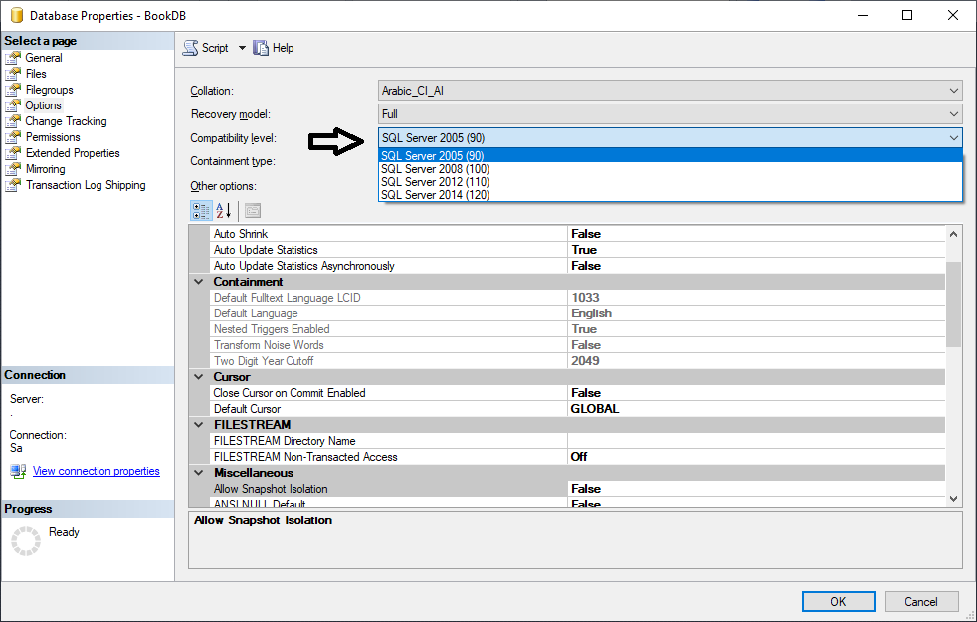This screenshot has width=977, height=622.
Task: Select the Default Cursor property row
Action: (578, 409)
